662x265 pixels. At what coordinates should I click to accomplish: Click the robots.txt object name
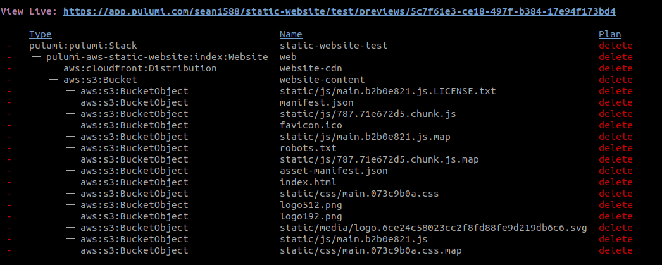pyautogui.click(x=308, y=148)
